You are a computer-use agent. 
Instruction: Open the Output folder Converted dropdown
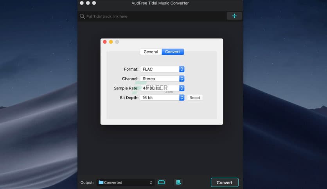pos(125,182)
